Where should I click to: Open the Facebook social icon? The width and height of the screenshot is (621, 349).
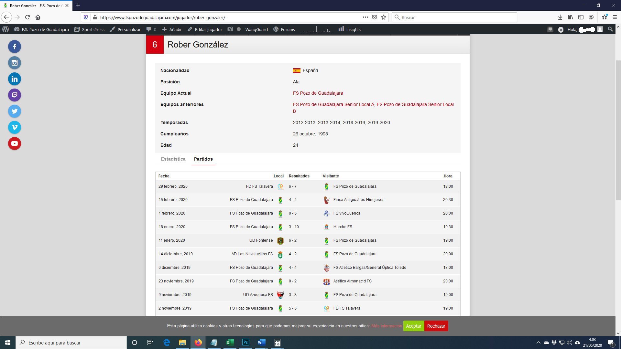tap(15, 47)
